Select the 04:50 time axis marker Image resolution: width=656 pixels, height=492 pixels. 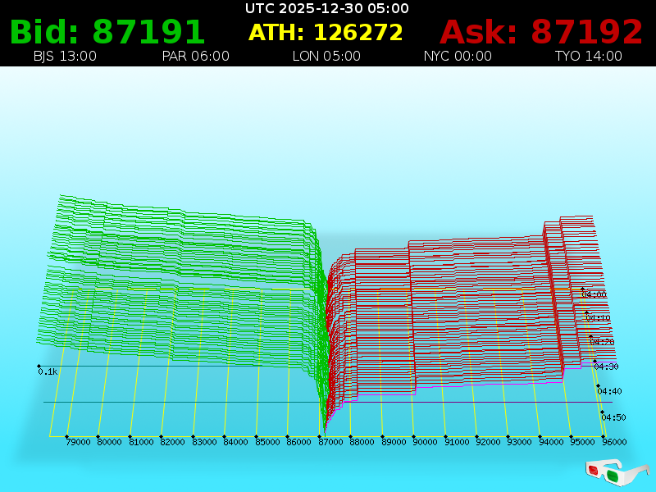click(613, 417)
